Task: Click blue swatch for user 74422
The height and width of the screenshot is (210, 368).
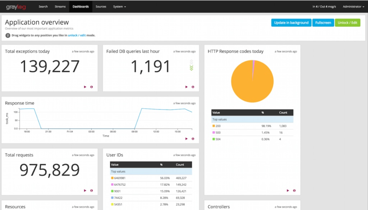Action: coord(112,197)
